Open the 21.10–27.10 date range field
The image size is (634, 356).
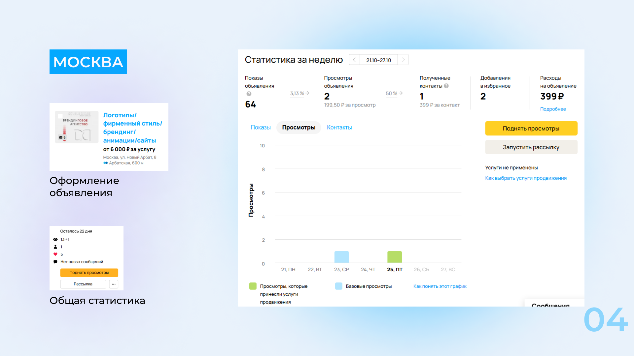(x=378, y=60)
